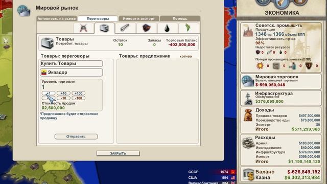The width and height of the screenshot is (327, 184).
Task: Click sale cost $2,500,000
Action: tap(53, 108)
